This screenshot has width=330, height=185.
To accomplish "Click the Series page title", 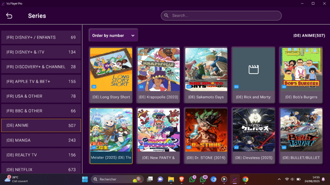I will coord(37,16).
